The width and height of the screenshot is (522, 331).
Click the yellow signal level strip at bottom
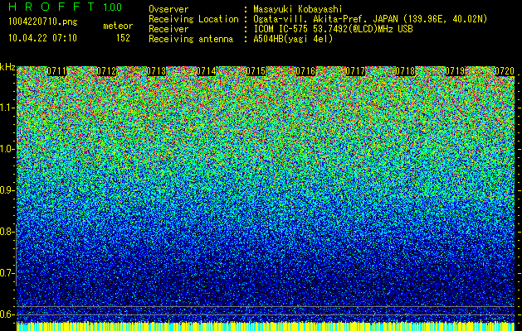point(266,326)
